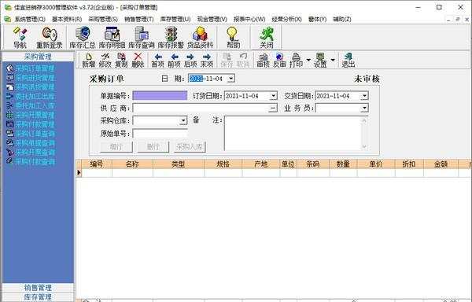Open 库存报警 stock alarm icon
The image size is (472, 302).
[x=171, y=38]
